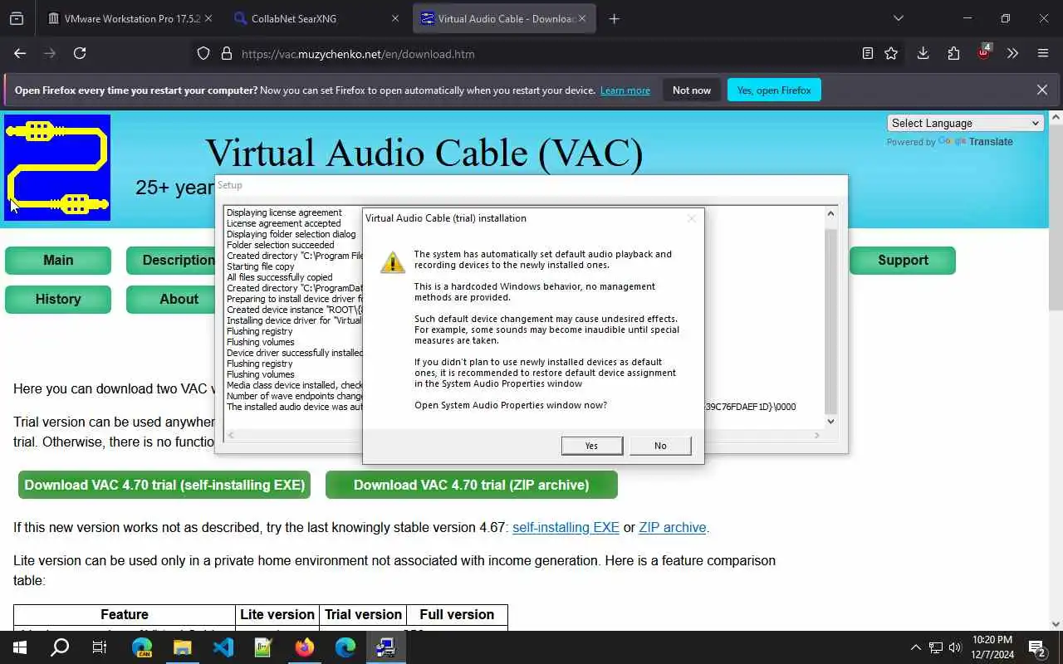1063x664 pixels.
Task: Click the VAC setup taskbar icon
Action: (386, 647)
